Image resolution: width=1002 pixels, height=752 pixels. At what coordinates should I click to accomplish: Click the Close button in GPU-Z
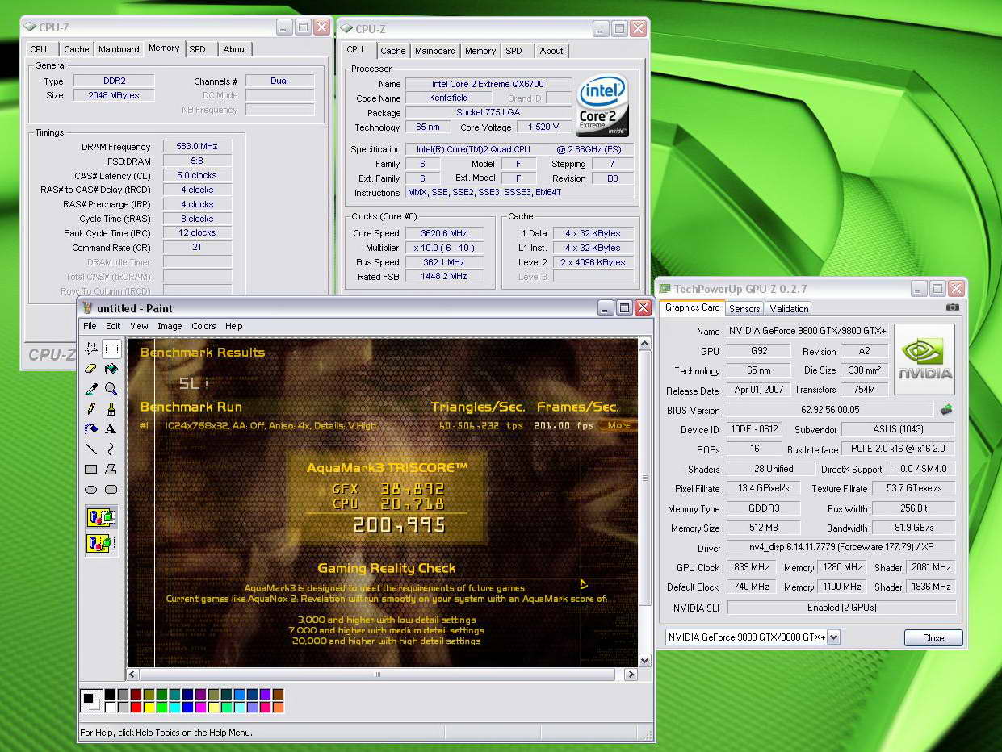933,637
